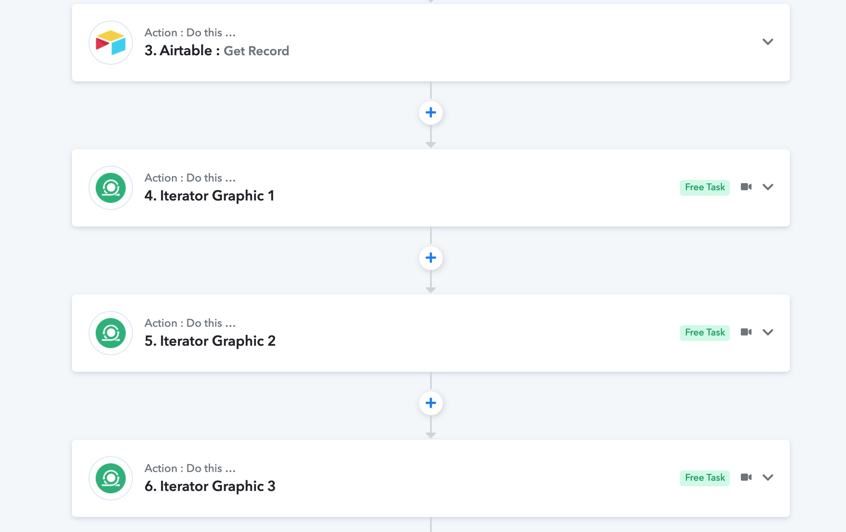Click the Iterator Graphic 2 loop icon
This screenshot has width=846, height=532.
111,333
